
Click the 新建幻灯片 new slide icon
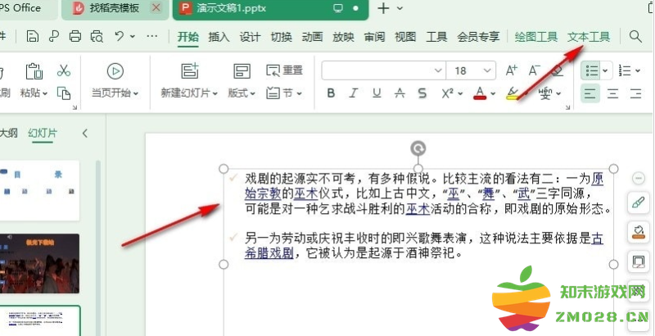pos(190,71)
